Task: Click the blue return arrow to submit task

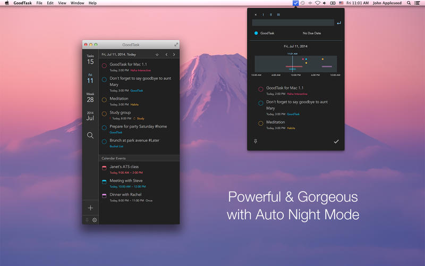Action: [x=339, y=23]
